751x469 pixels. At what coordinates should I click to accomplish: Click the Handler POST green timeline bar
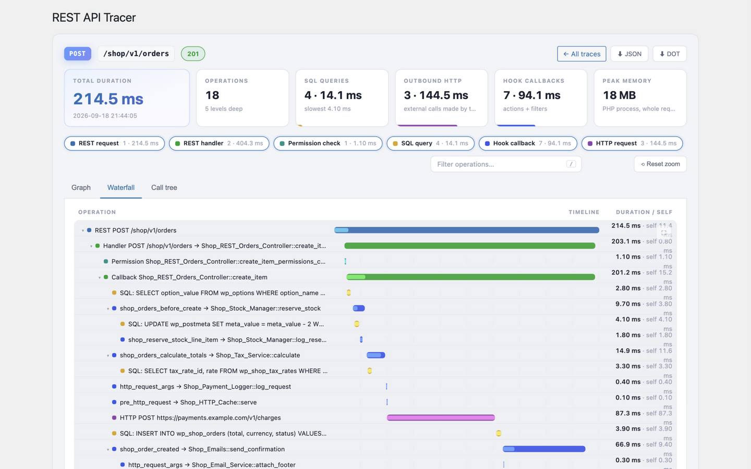point(470,245)
